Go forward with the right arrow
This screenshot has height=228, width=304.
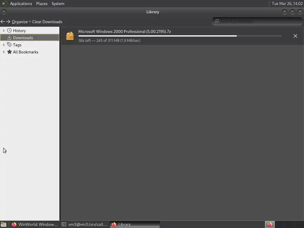pyautogui.click(x=8, y=22)
